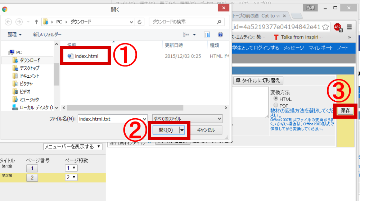The width and height of the screenshot is (365, 201).
Task: Show more bookmarks with chevron
Action: 350,37
